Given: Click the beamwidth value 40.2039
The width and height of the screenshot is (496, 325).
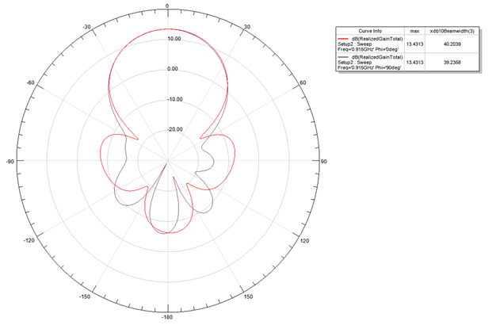Looking at the screenshot, I should pyautogui.click(x=452, y=44).
